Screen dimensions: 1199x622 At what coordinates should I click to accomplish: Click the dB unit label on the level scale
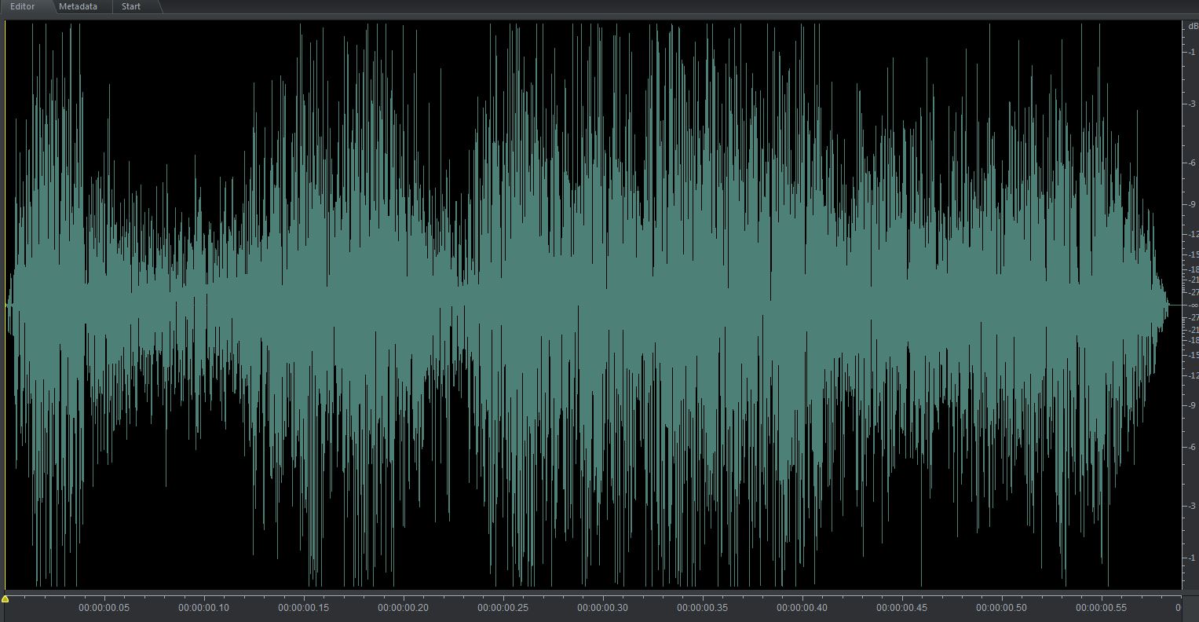pos(1192,27)
